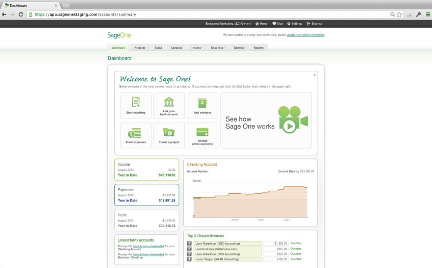Viewport: 432px width, 268px height.
Task: Select the Dashboard browser tab
Action: (x=31, y=6)
